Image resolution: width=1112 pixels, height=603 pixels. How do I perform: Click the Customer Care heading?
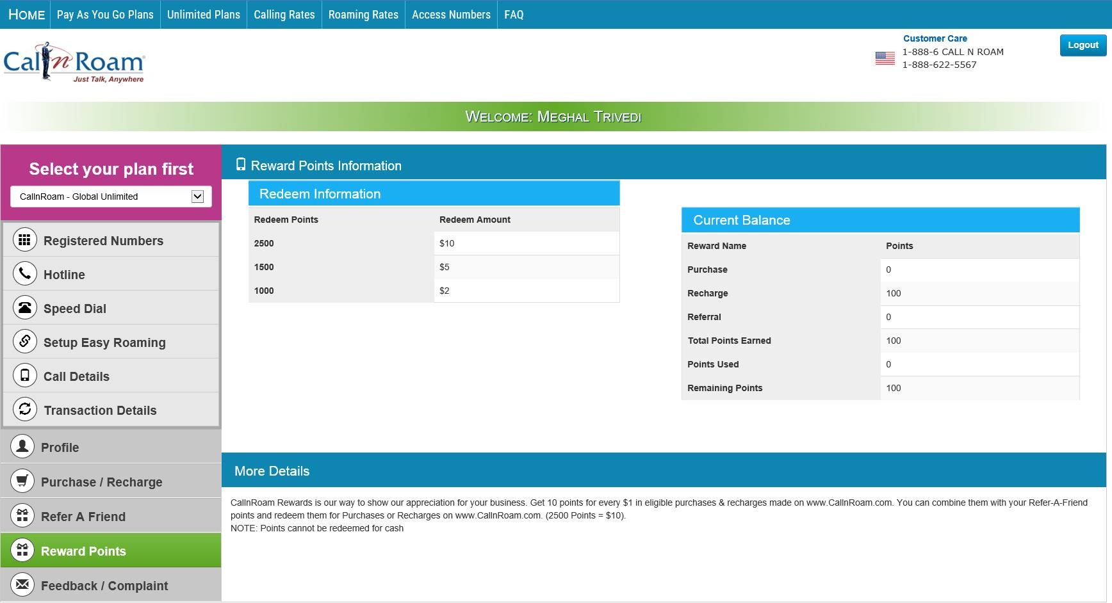coord(935,38)
